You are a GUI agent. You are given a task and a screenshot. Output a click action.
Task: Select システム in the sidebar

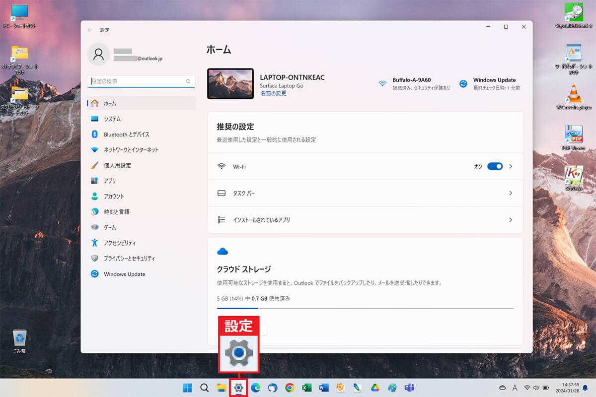(x=112, y=119)
